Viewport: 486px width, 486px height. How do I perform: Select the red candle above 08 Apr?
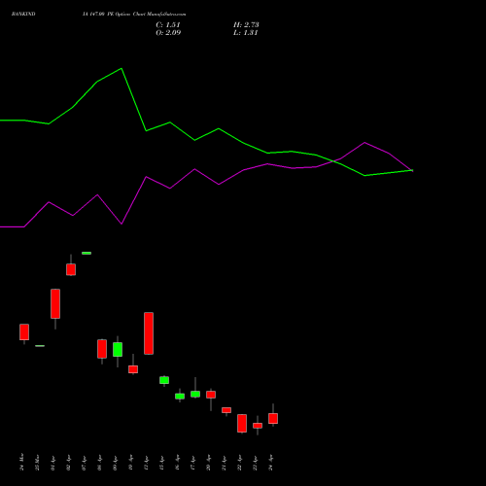click(102, 349)
